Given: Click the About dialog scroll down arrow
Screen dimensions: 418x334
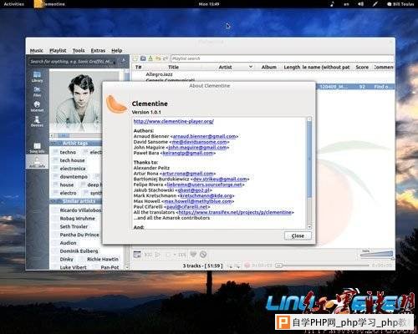Looking at the screenshot, I should click(309, 227).
